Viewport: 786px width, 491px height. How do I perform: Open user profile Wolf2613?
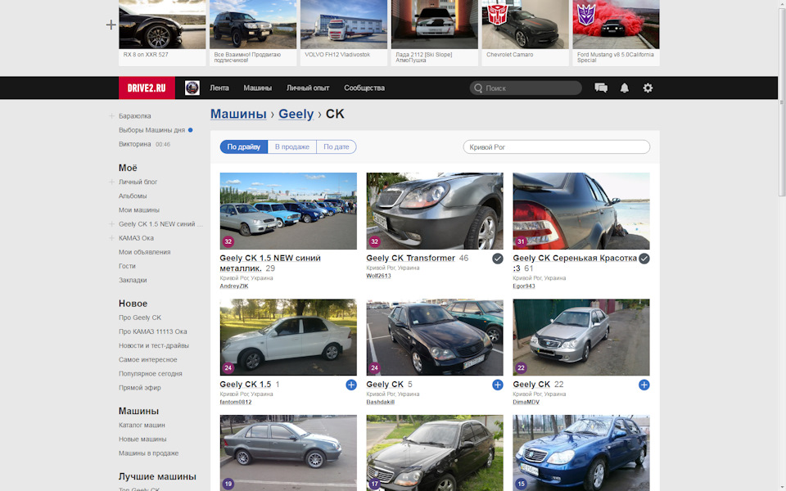coord(378,276)
